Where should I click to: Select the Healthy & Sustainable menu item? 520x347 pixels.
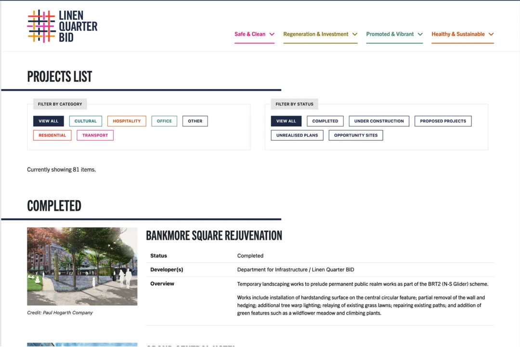coord(458,34)
